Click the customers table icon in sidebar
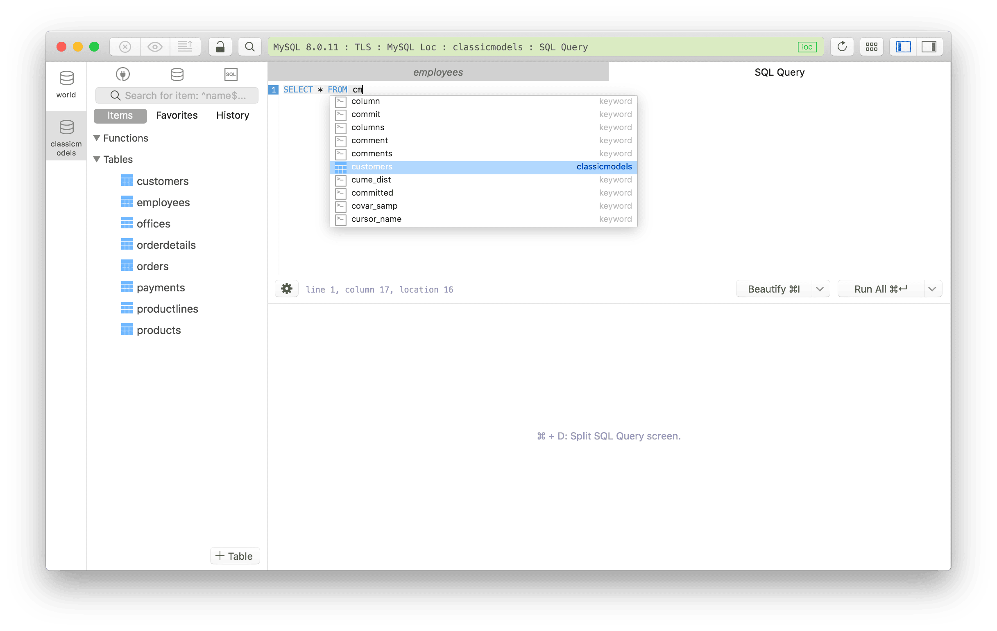 [x=127, y=181]
